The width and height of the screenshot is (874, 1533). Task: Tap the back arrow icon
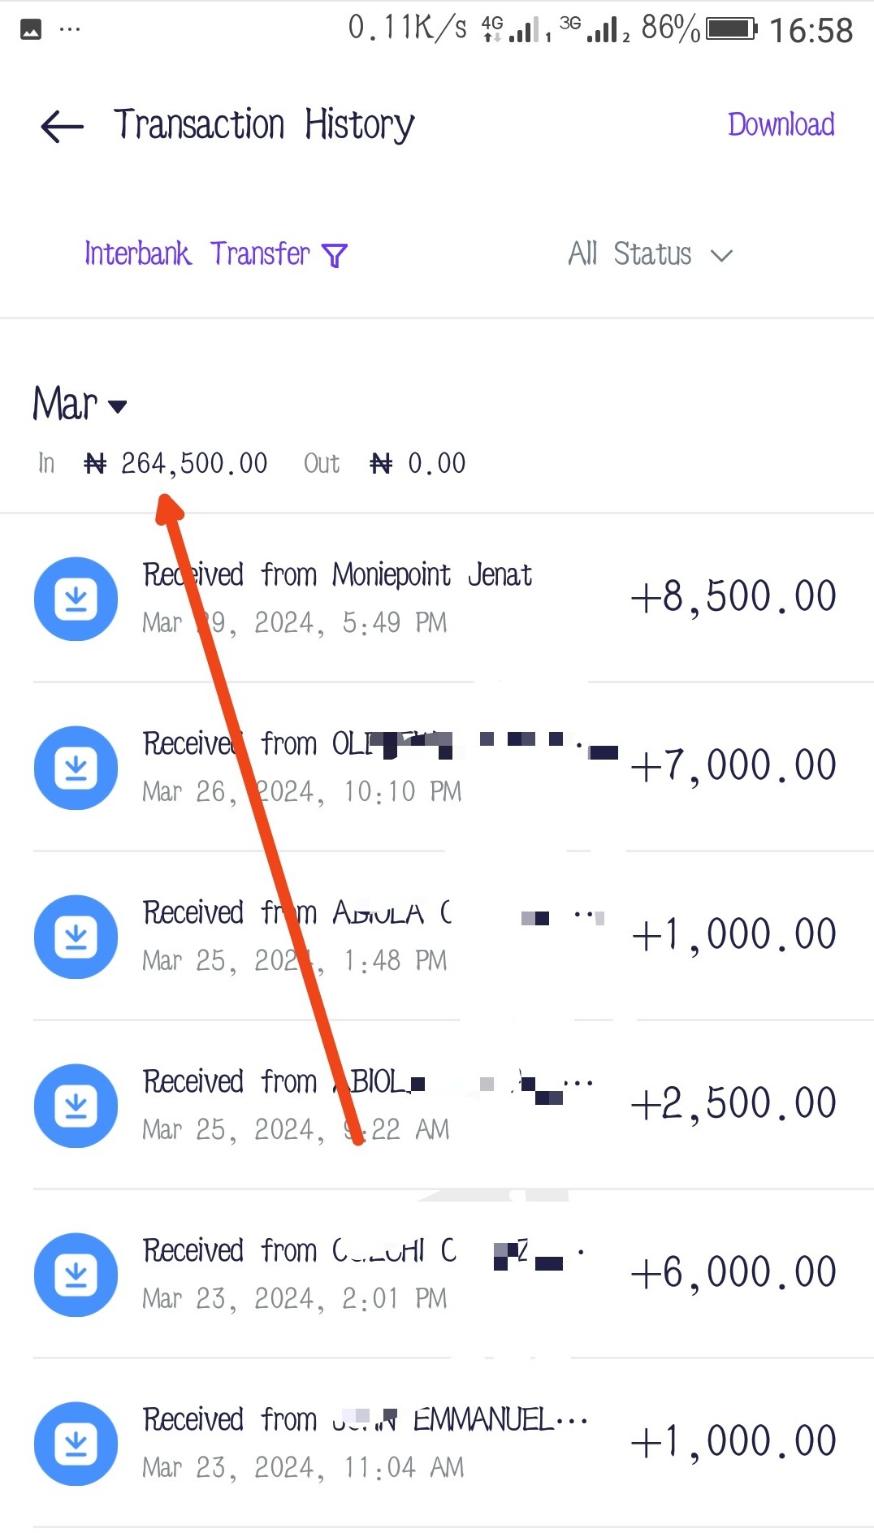click(63, 127)
